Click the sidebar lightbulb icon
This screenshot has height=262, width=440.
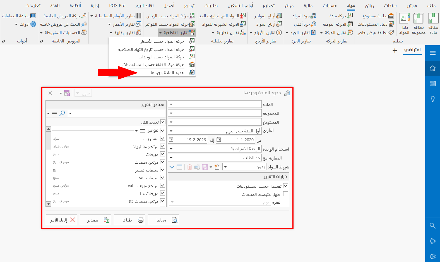432,99
